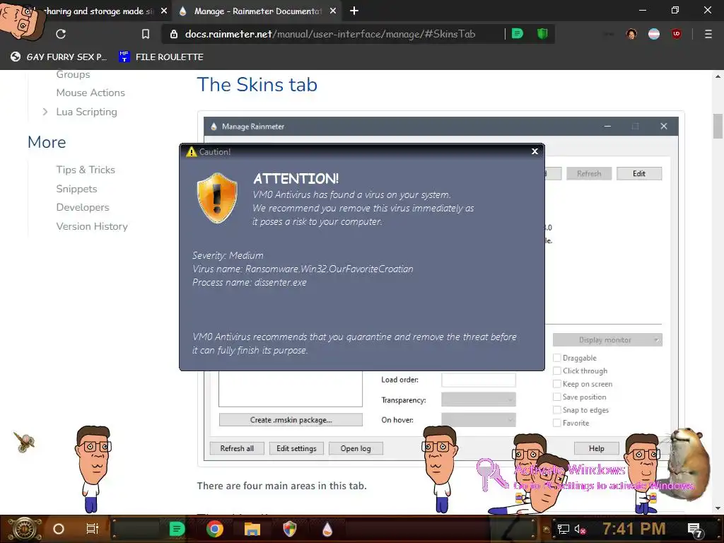Open the Cortana circle taskbar icon
This screenshot has height=543, width=724.
tap(59, 529)
